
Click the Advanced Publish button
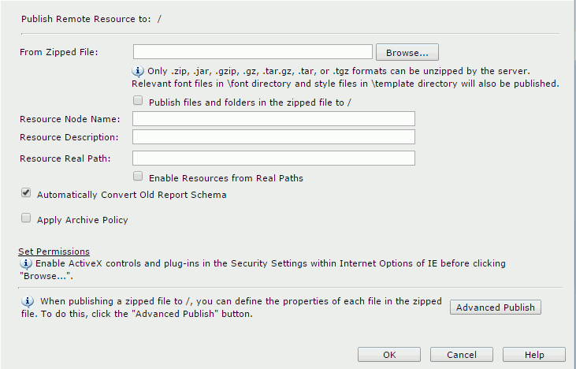[x=495, y=307]
